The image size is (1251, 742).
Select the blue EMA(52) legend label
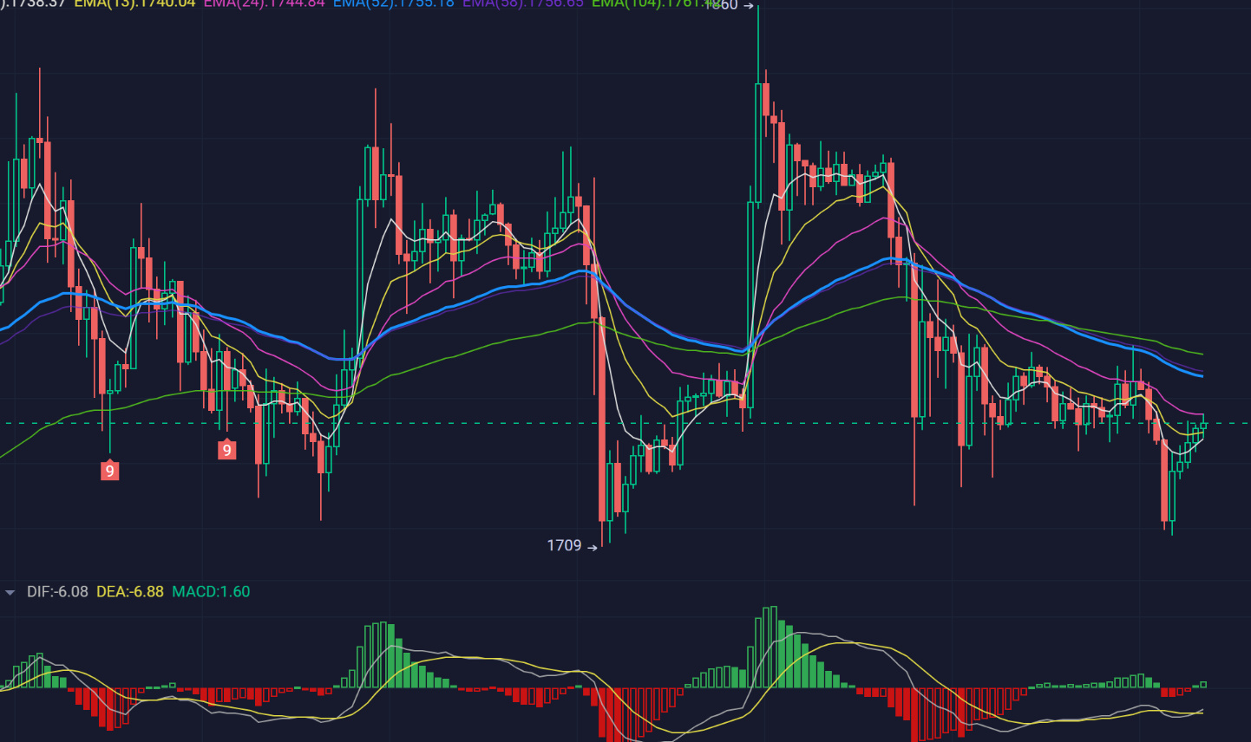click(x=393, y=3)
